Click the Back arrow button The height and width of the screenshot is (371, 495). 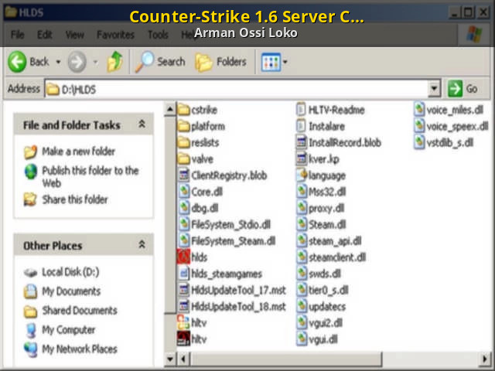pos(28,62)
